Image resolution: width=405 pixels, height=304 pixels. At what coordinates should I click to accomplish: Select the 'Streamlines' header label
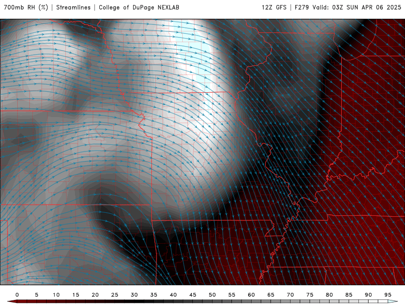[x=73, y=7]
